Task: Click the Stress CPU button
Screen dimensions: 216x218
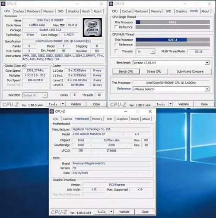Action: click(x=154, y=71)
